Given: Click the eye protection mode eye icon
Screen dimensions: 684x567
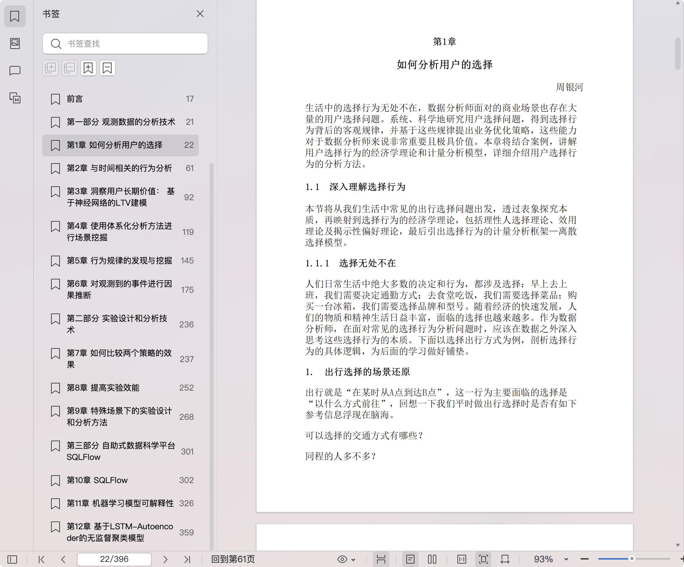Looking at the screenshot, I should pyautogui.click(x=342, y=560).
